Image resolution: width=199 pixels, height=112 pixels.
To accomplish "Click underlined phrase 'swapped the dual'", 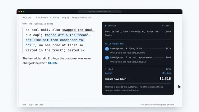I will tap(77, 30).
